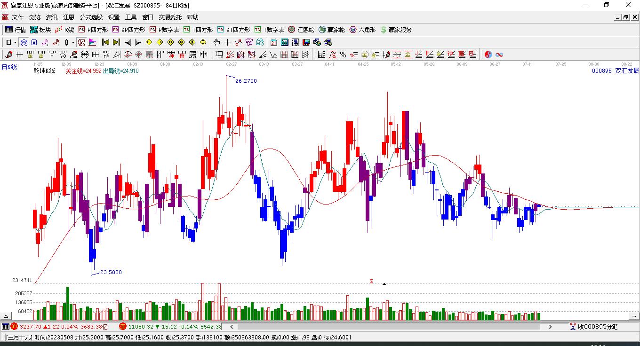Jump to first bar icon
640x346 pixels.
tap(106, 42)
